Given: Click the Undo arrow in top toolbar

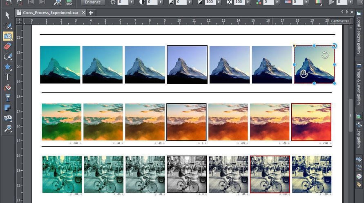Looking at the screenshot, I should [8, 2].
